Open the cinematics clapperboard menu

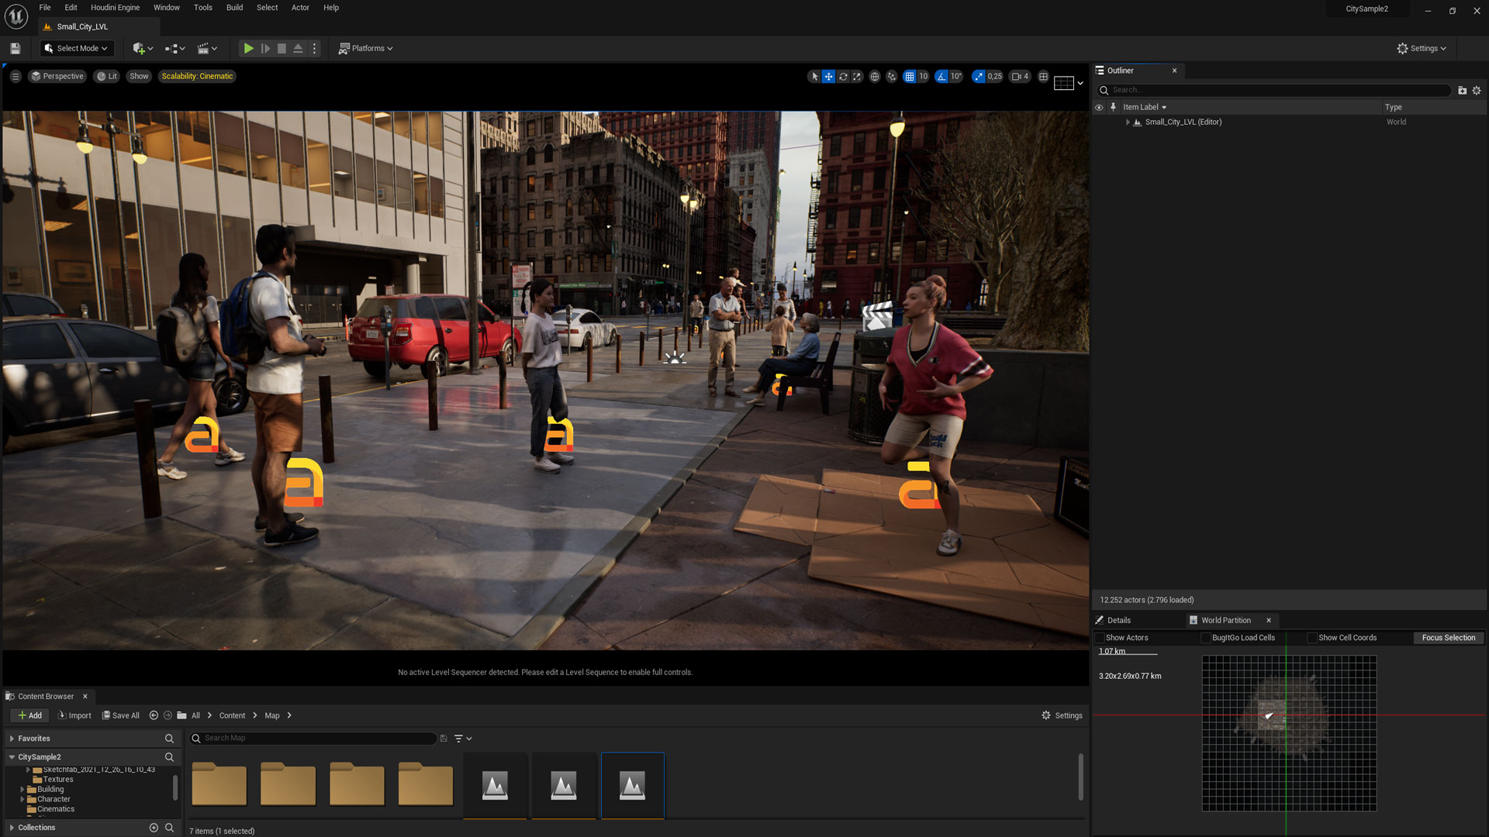(x=207, y=48)
